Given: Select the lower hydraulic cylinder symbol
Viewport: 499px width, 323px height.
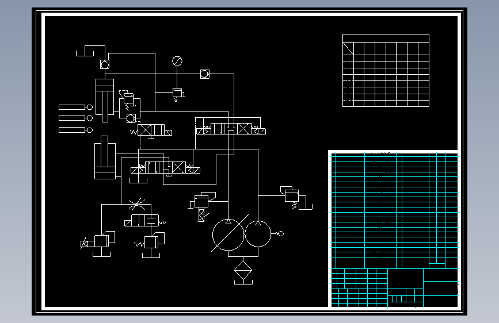Looking at the screenshot, I should pos(105,157).
